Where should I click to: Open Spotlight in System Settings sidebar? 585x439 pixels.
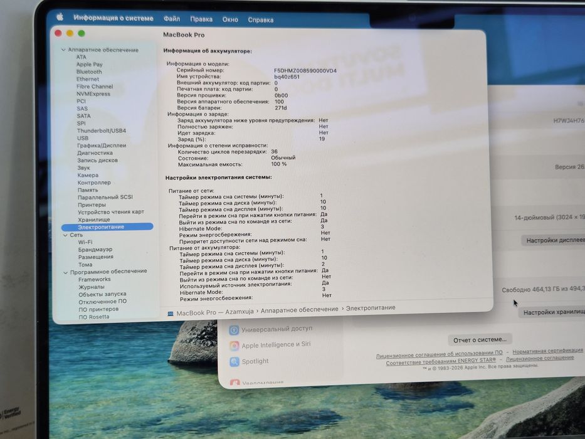[x=249, y=361]
